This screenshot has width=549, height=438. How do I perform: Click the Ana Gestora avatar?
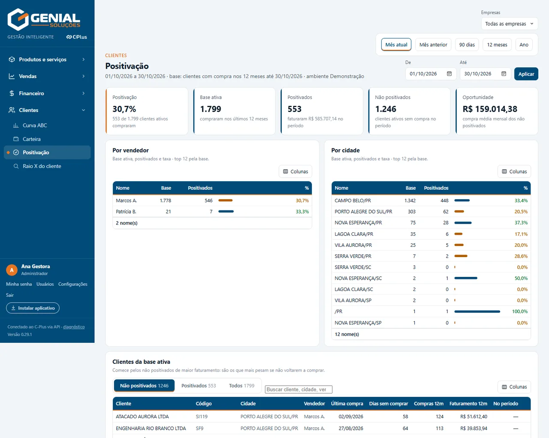[12, 270]
